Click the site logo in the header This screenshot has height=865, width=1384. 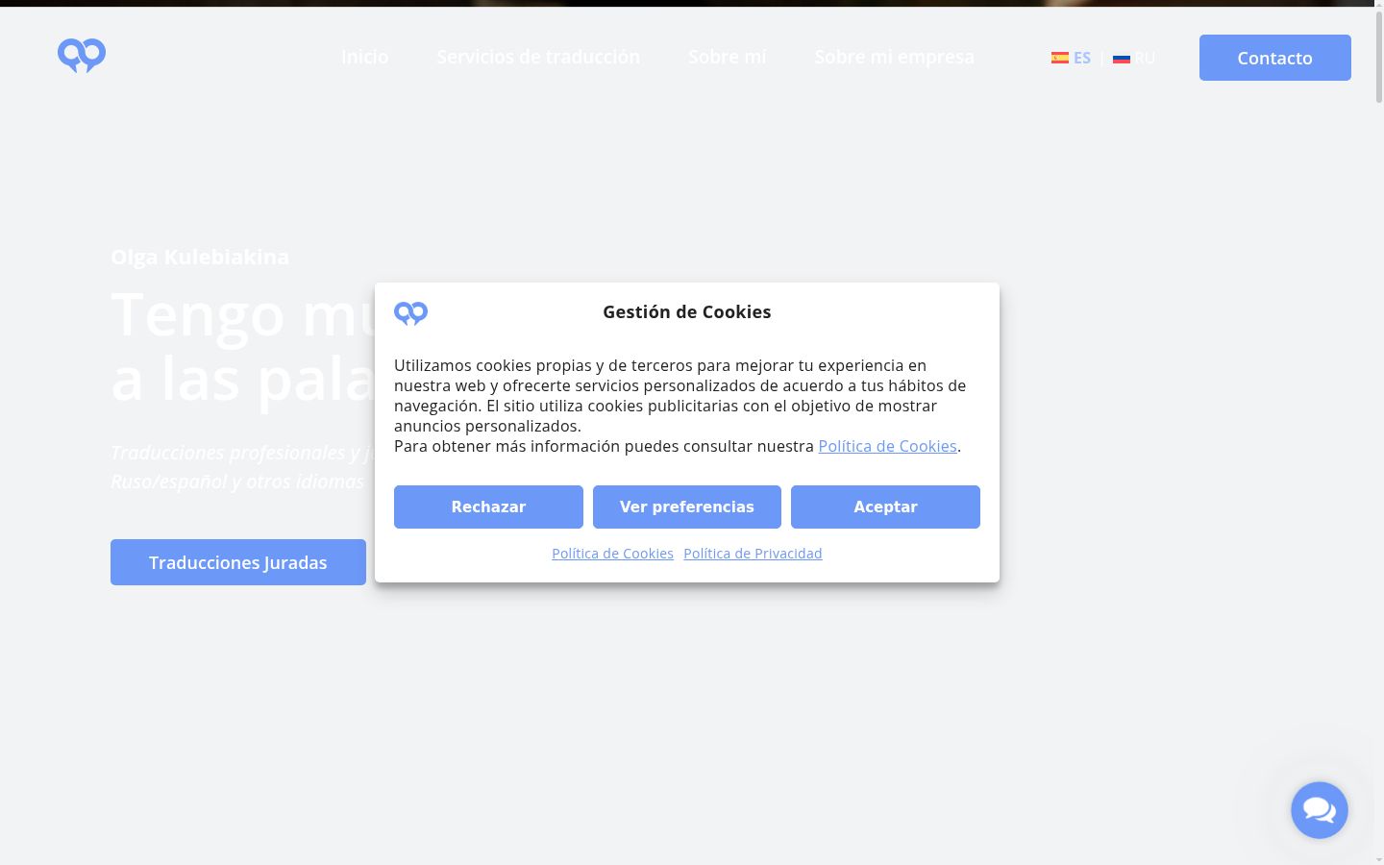(82, 57)
